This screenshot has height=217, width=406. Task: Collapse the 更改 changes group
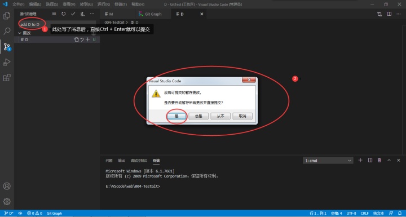(20, 33)
